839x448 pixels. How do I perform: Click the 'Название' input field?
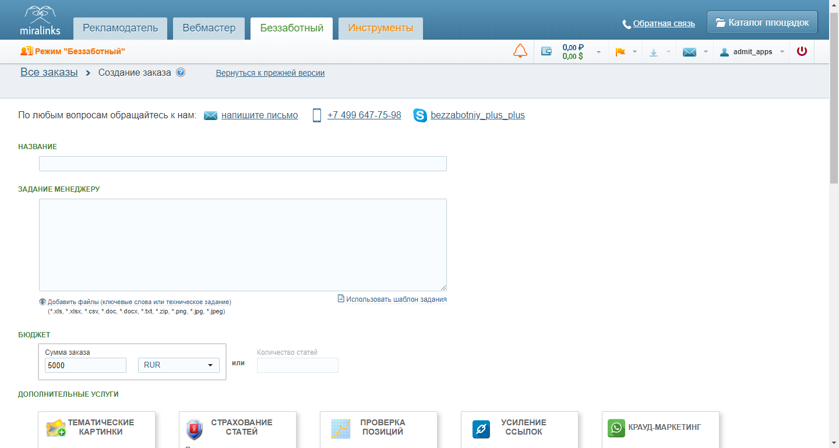243,164
